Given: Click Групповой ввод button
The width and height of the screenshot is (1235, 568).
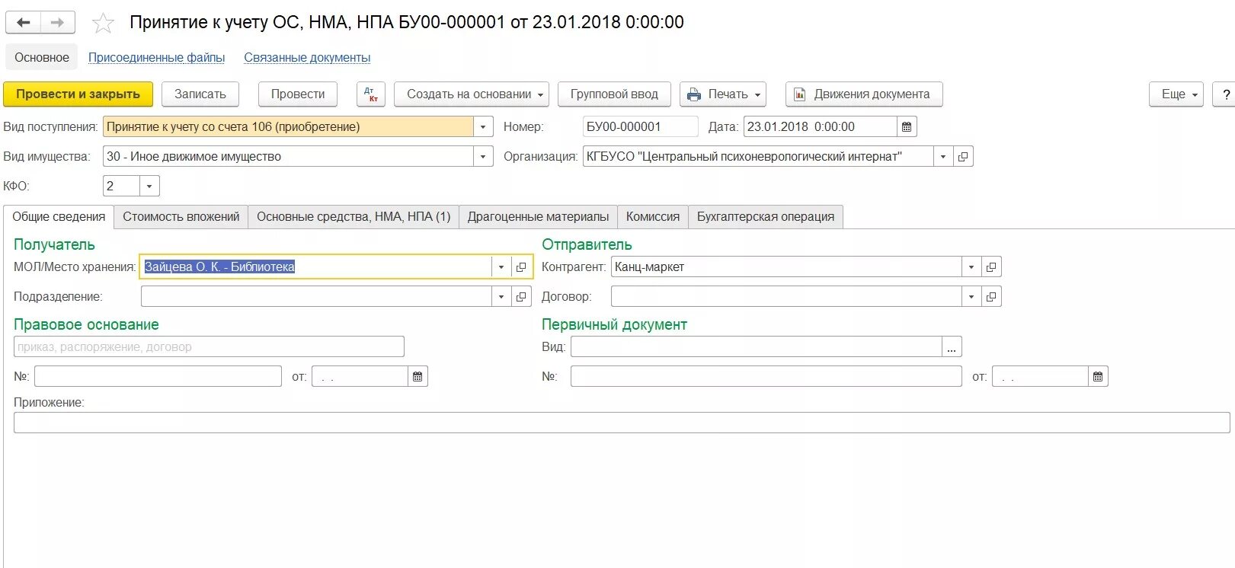Looking at the screenshot, I should pos(614,94).
